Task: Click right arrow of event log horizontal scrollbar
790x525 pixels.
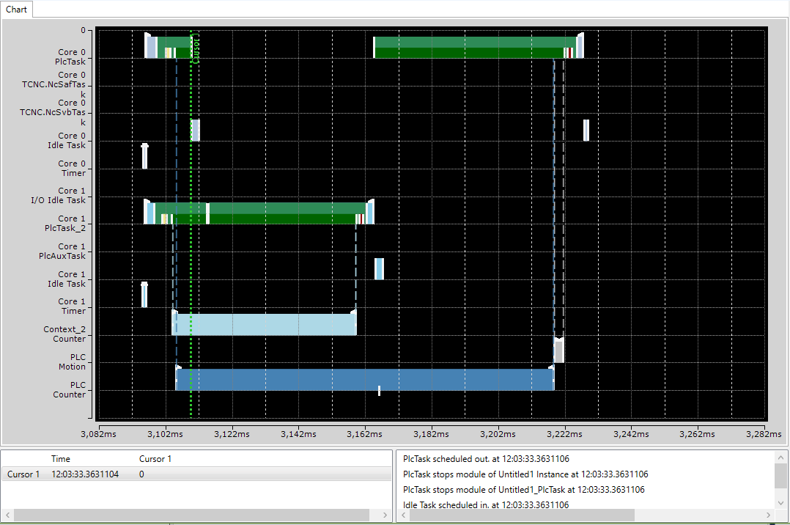Action: (768, 515)
